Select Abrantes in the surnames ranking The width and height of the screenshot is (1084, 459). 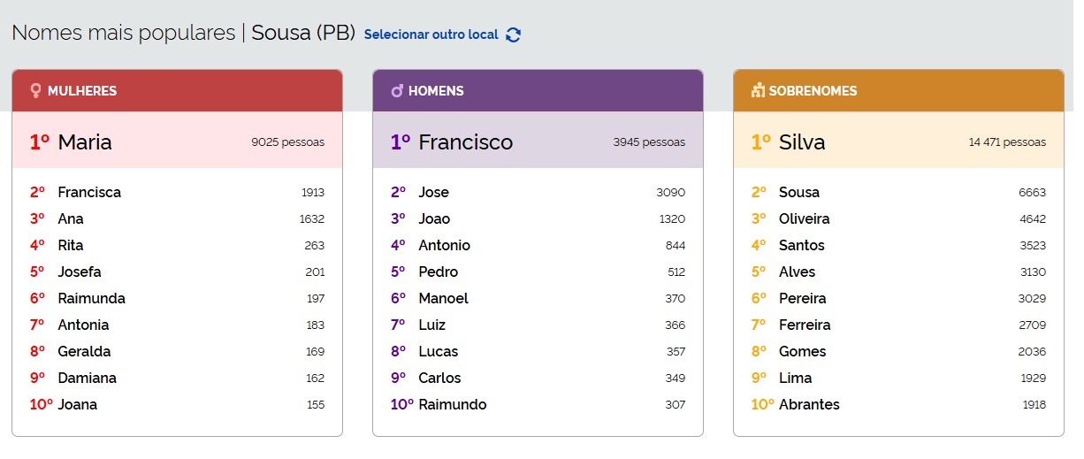pos(809,404)
